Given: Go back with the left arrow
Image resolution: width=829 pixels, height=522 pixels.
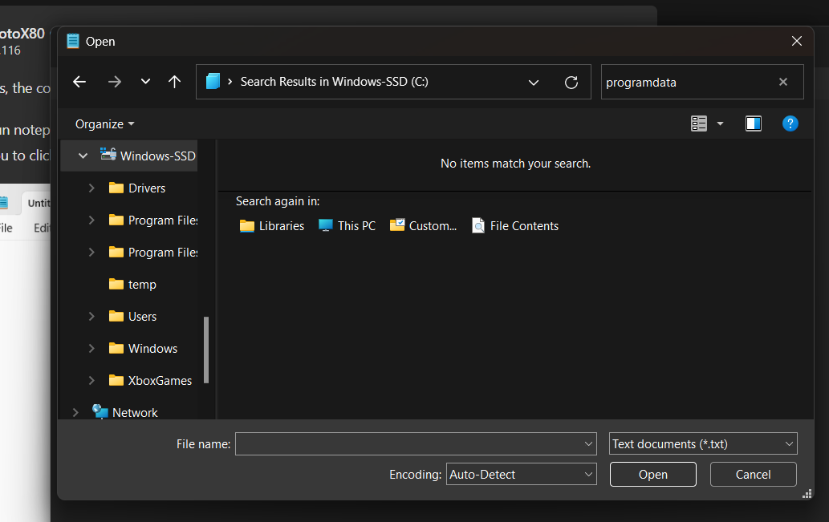Looking at the screenshot, I should point(79,82).
